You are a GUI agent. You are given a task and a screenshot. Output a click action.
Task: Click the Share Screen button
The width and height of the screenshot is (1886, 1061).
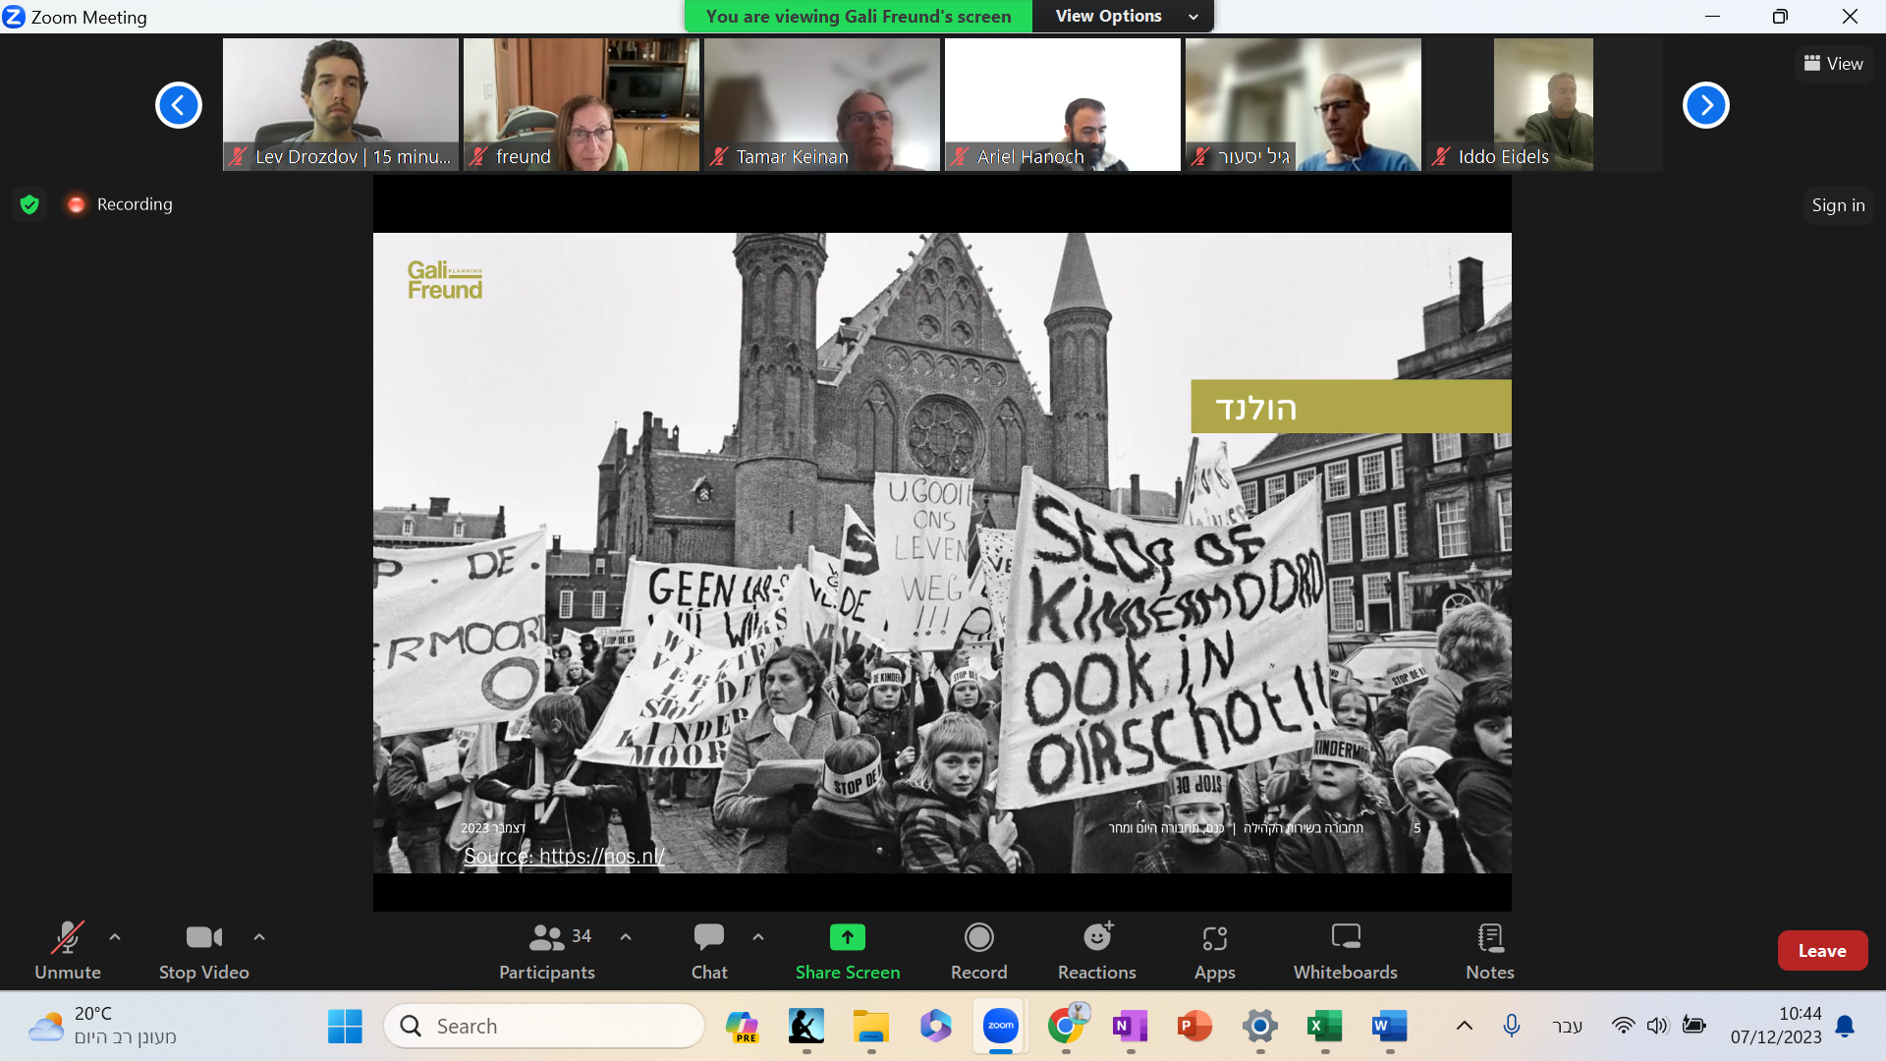tap(847, 950)
